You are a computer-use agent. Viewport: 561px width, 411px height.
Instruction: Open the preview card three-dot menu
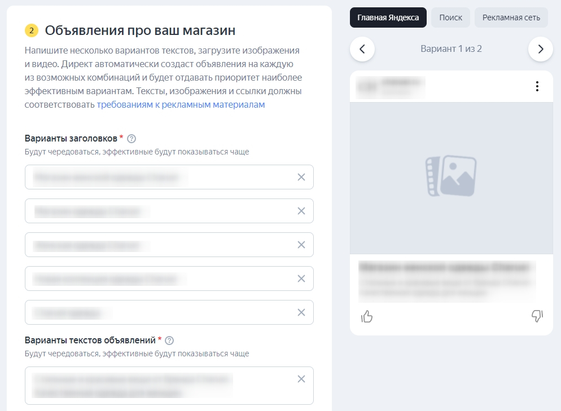pyautogui.click(x=537, y=86)
